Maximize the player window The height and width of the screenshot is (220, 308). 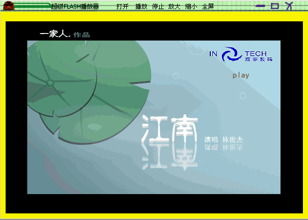[x=274, y=7]
